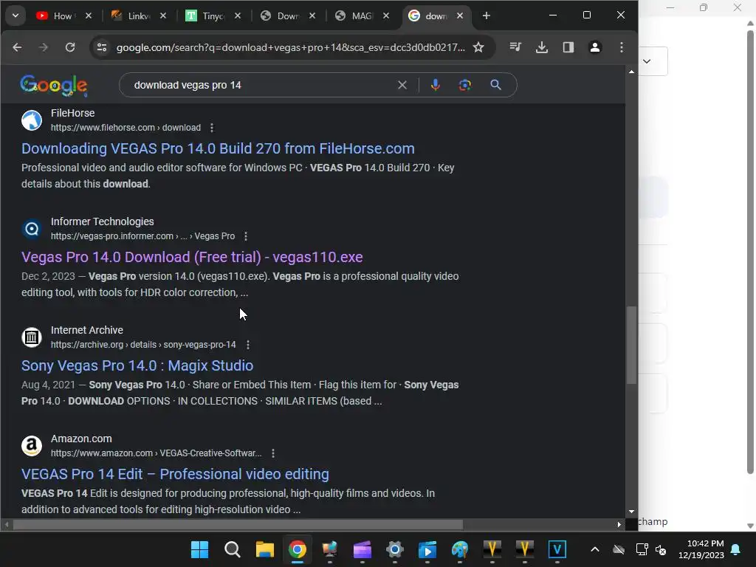Open the purple clapperboard app on the taskbar
756x567 pixels.
tap(362, 549)
